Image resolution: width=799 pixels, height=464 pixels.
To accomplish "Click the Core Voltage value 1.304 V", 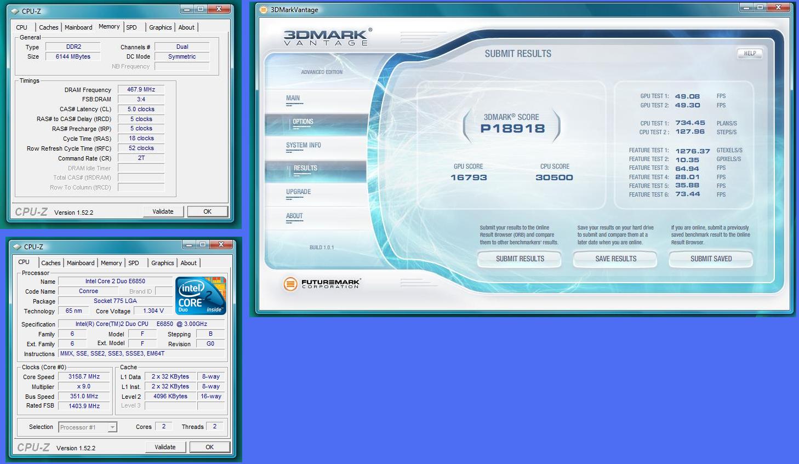I will (153, 311).
